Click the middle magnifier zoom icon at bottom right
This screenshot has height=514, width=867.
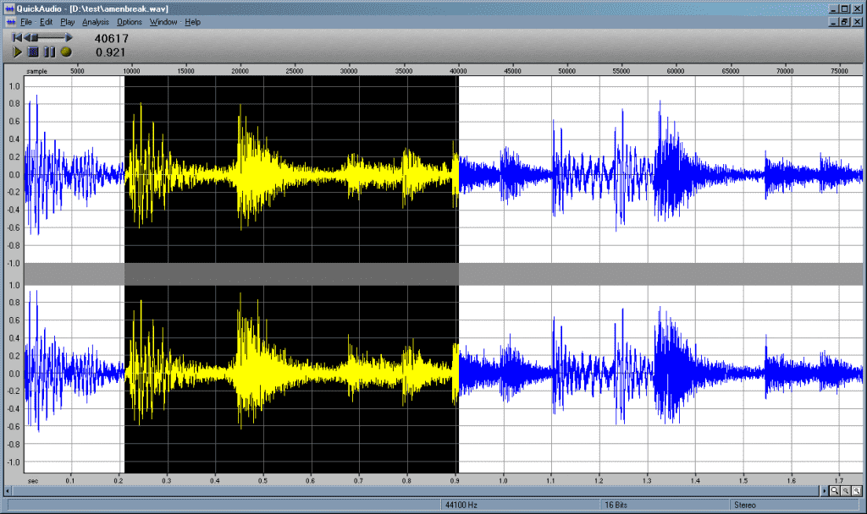coord(846,491)
